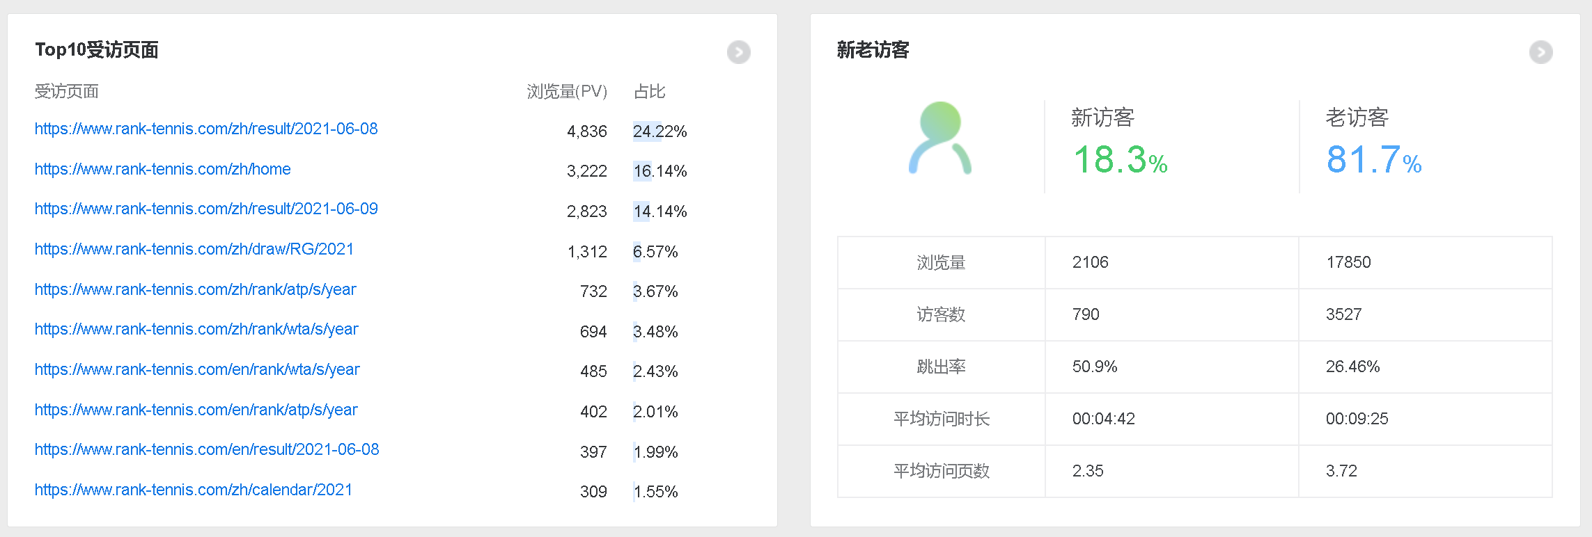Image resolution: width=1592 pixels, height=537 pixels.
Task: Open Top10受访页面 details arrow icon
Action: [738, 52]
